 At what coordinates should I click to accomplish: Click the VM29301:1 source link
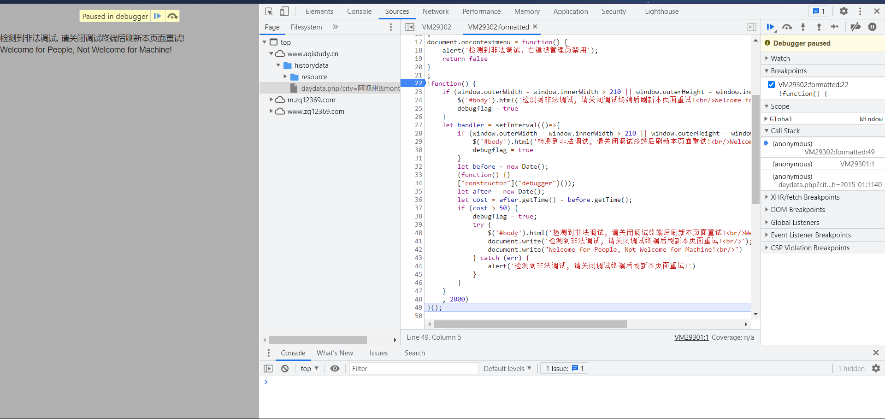691,337
